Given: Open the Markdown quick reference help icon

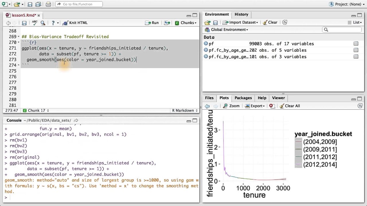Looking at the screenshot, I should [53, 23].
